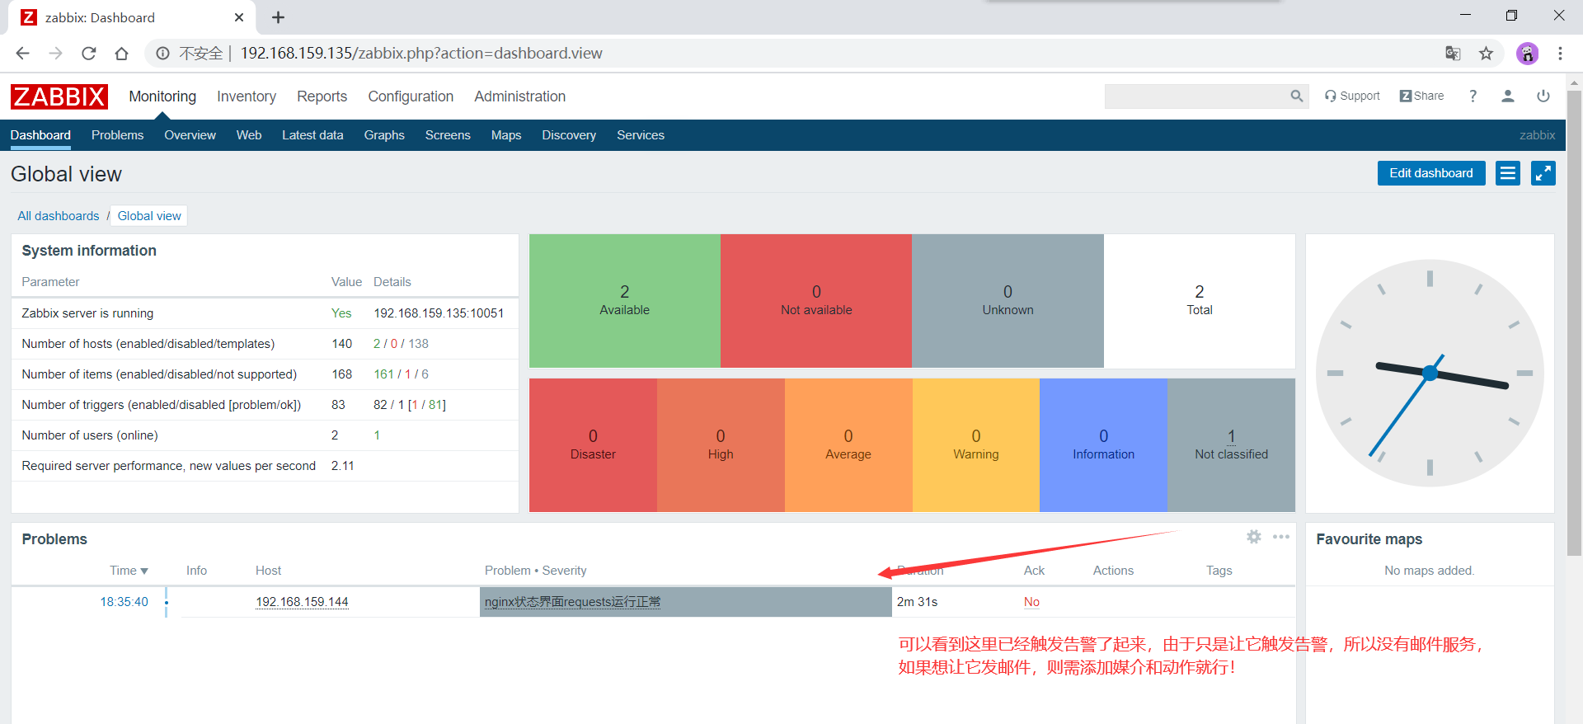Click the Not classified severity tile
This screenshot has height=724, width=1583.
tap(1231, 445)
